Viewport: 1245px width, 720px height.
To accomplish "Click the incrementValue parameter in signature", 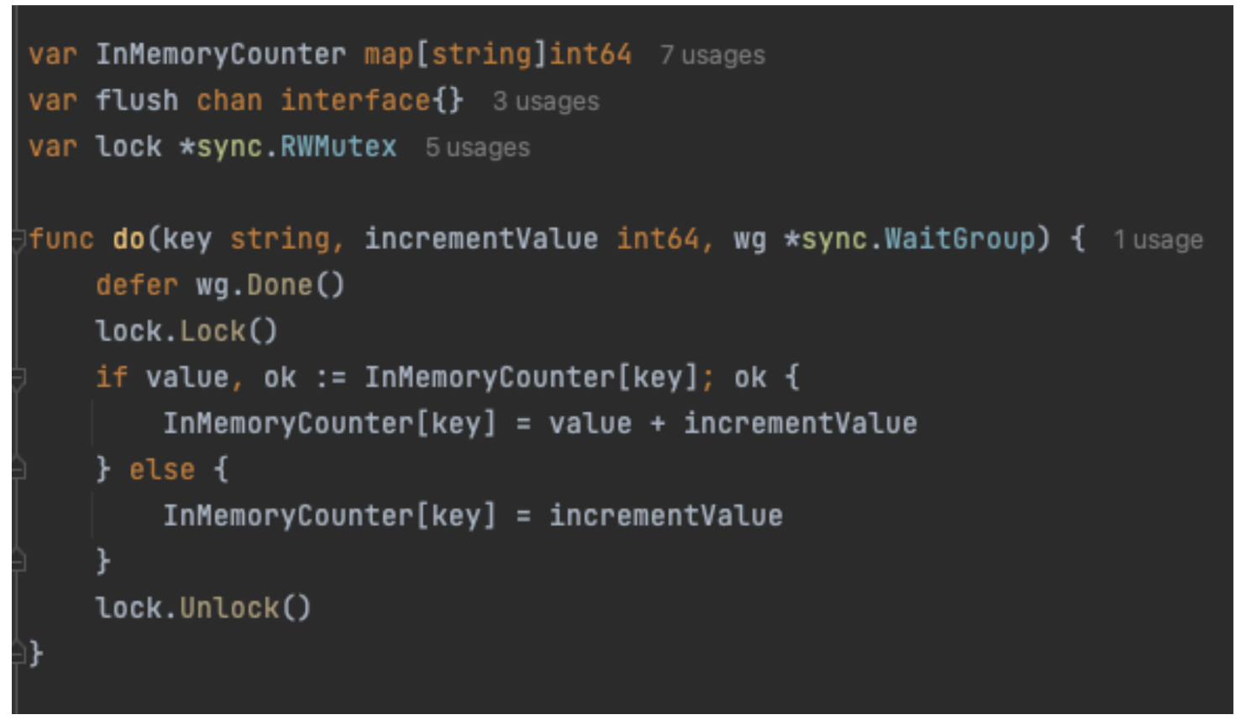I will (x=481, y=239).
